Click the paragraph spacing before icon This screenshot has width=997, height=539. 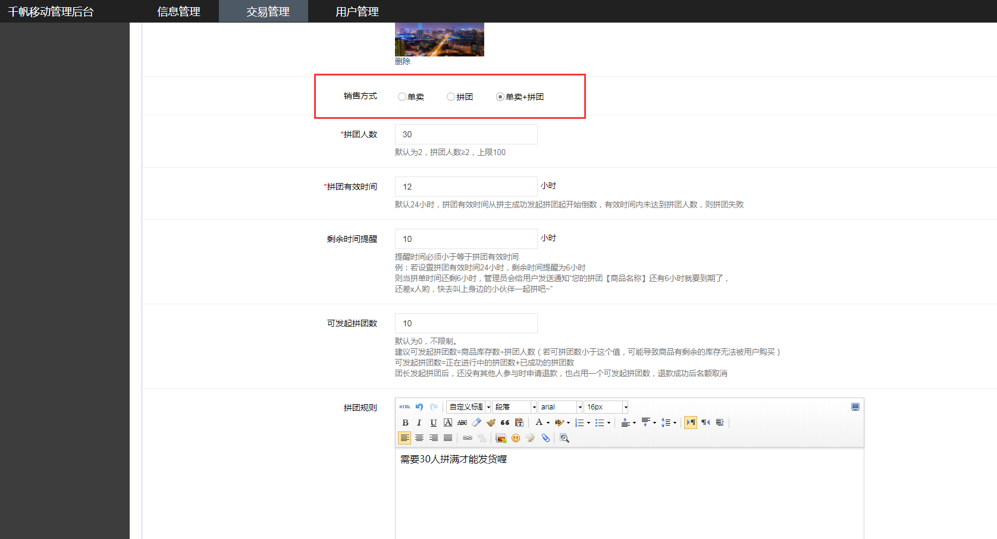tap(626, 423)
